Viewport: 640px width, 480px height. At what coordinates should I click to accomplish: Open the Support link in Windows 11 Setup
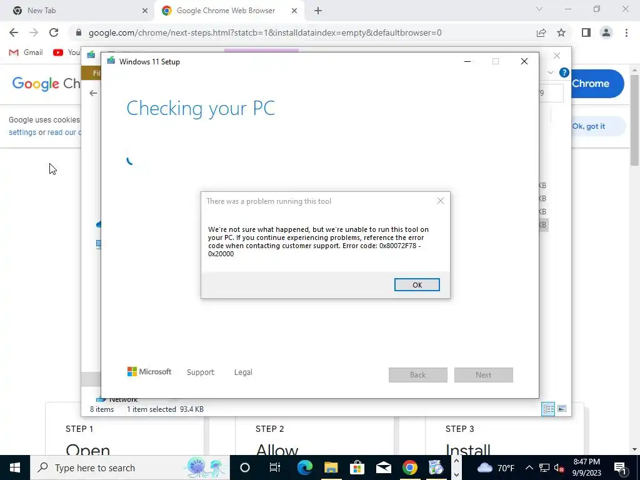pos(201,372)
